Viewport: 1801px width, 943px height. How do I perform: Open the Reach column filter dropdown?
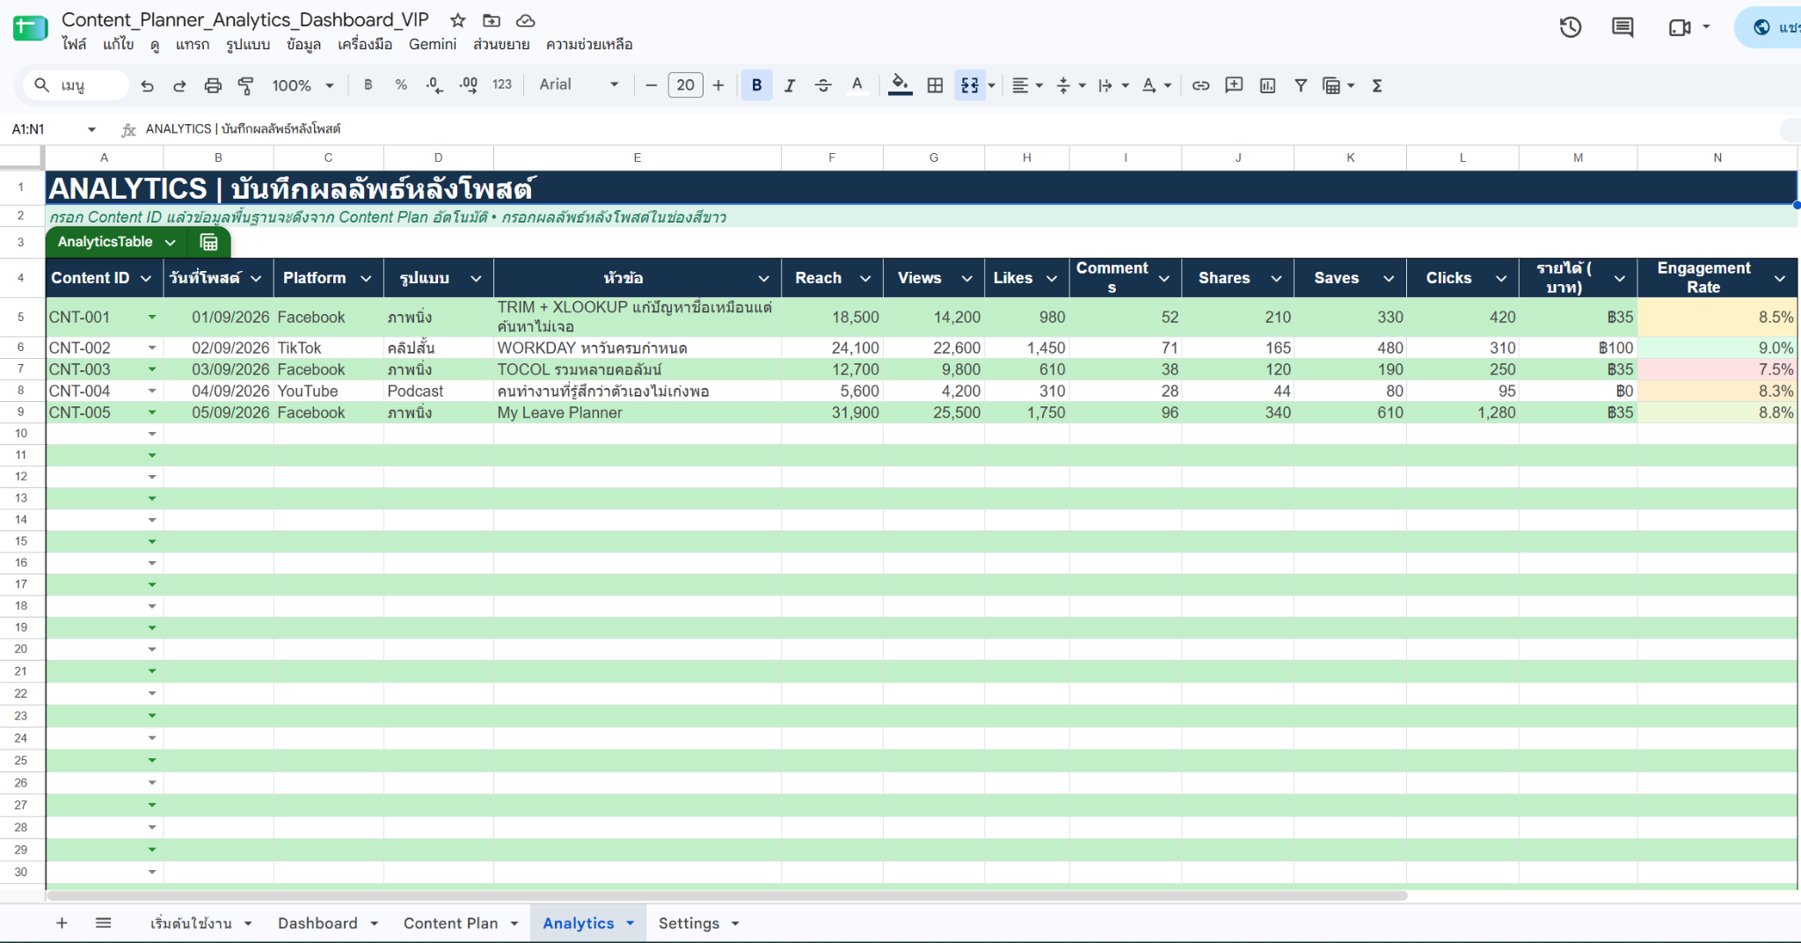pos(865,279)
